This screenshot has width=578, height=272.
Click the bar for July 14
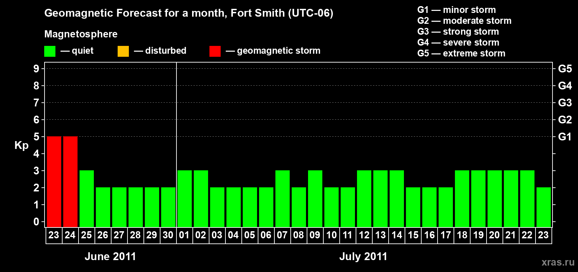point(397,199)
